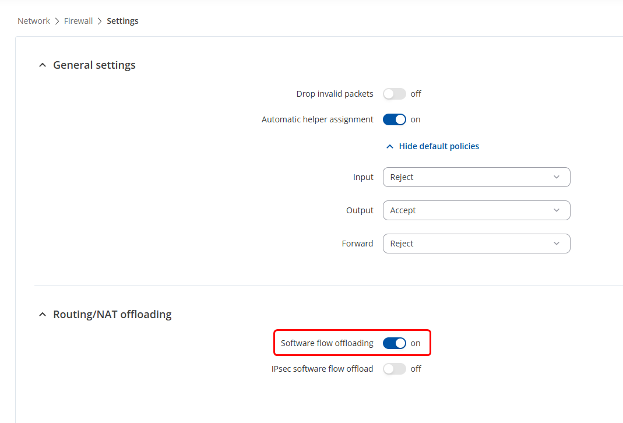Viewport: 623px width, 423px height.
Task: Enable the Drop invalid packets switch
Action: [x=395, y=94]
